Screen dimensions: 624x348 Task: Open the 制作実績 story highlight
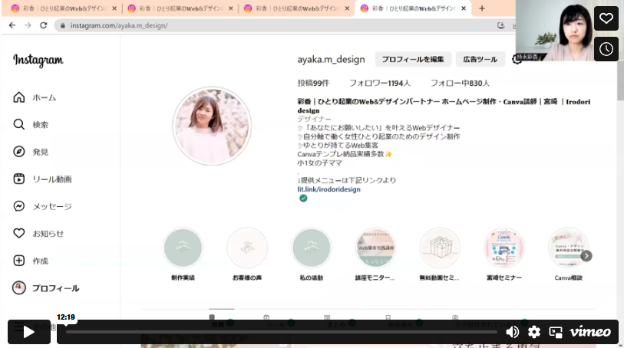click(x=183, y=248)
